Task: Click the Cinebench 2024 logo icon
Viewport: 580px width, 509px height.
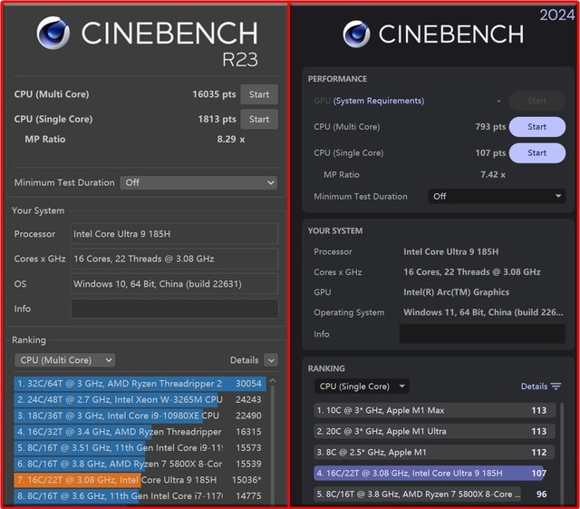Action: [x=356, y=34]
